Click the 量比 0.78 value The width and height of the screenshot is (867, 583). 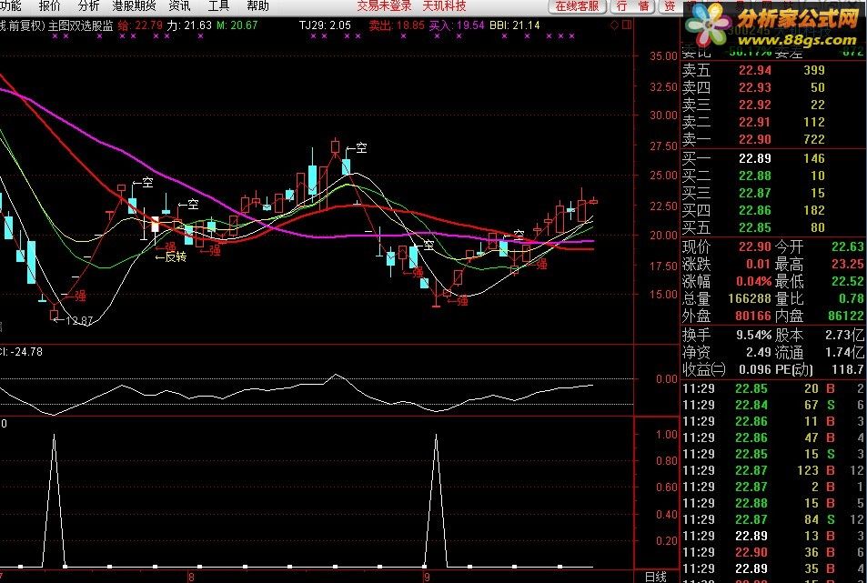852,298
